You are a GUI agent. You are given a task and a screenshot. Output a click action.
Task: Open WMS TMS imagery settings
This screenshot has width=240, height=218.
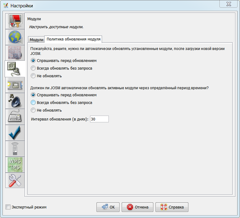tap(15, 164)
